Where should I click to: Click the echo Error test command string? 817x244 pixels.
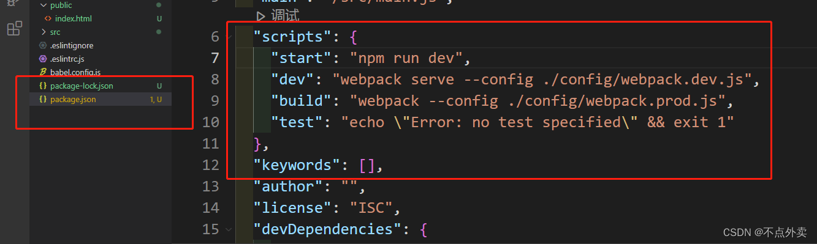[x=537, y=122]
